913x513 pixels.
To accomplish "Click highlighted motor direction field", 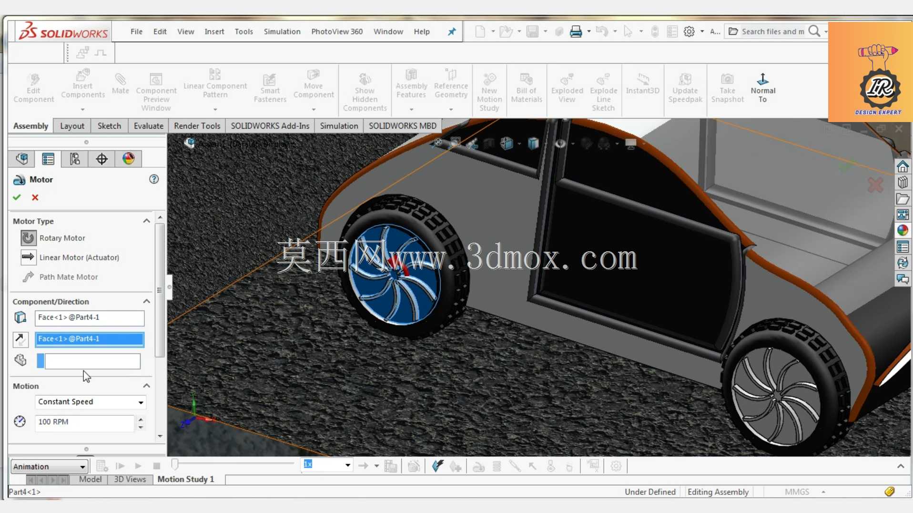I will click(90, 339).
